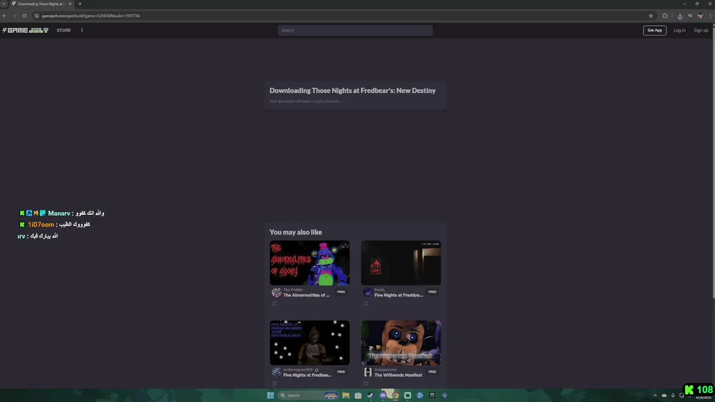Open the Log in link
715x402 pixels.
[x=679, y=30]
